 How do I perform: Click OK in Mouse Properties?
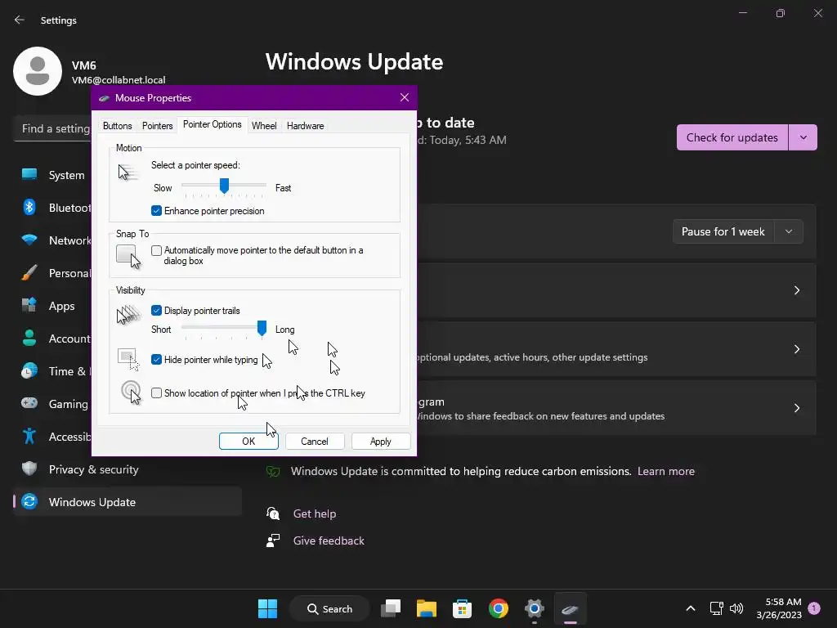(x=248, y=441)
